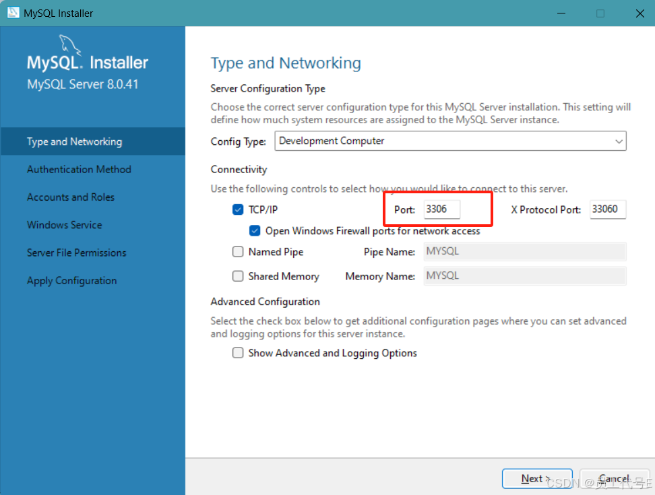Enable the Shared Memory checkbox
This screenshot has height=495, width=655.
(x=238, y=276)
